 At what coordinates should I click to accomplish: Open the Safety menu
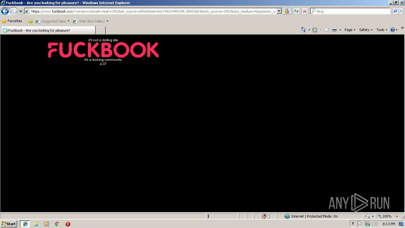[366, 30]
